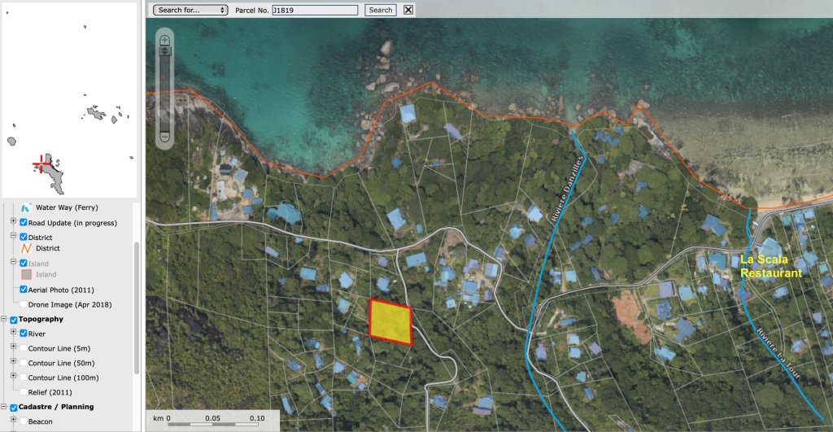Click the red crosshair on overview map
833x432 pixels.
point(40,165)
